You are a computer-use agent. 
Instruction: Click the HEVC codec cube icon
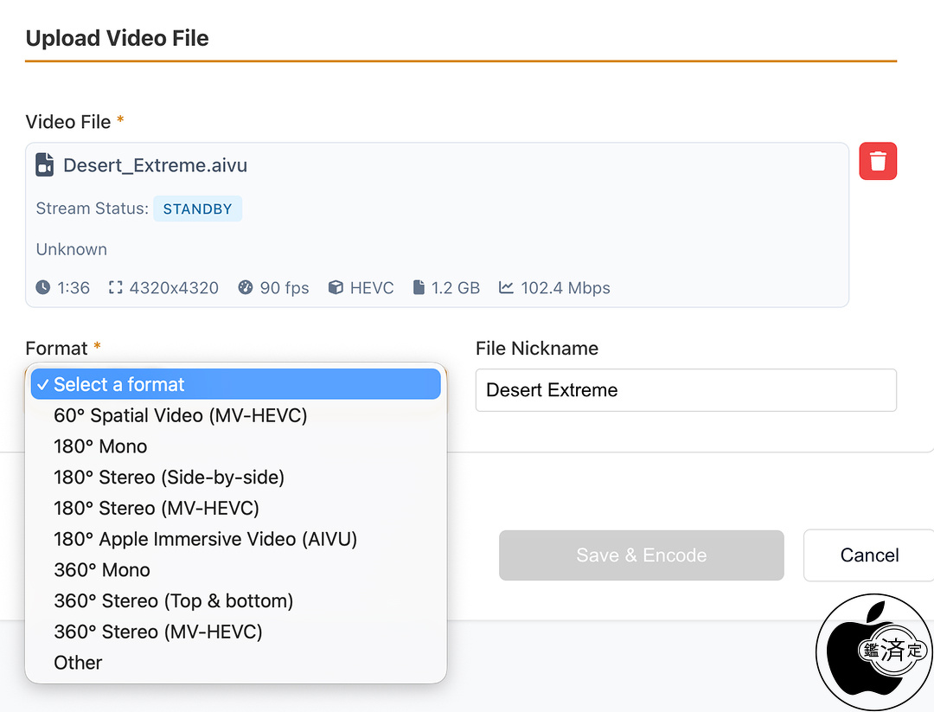336,288
